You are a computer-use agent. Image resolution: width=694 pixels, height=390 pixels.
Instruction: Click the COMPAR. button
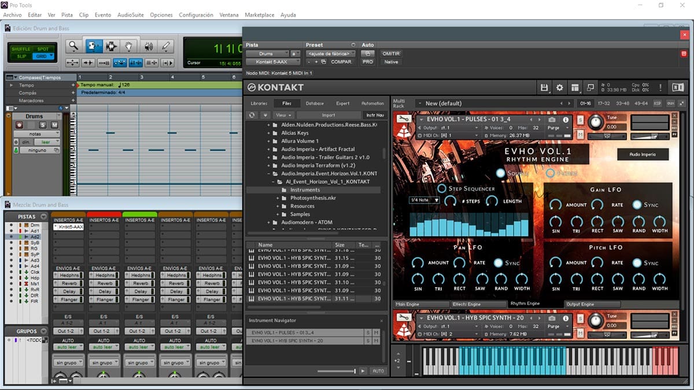[x=341, y=62]
